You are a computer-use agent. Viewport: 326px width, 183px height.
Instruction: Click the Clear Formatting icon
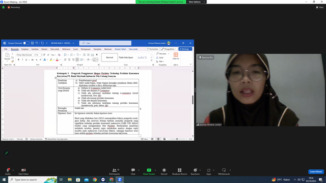(59, 55)
